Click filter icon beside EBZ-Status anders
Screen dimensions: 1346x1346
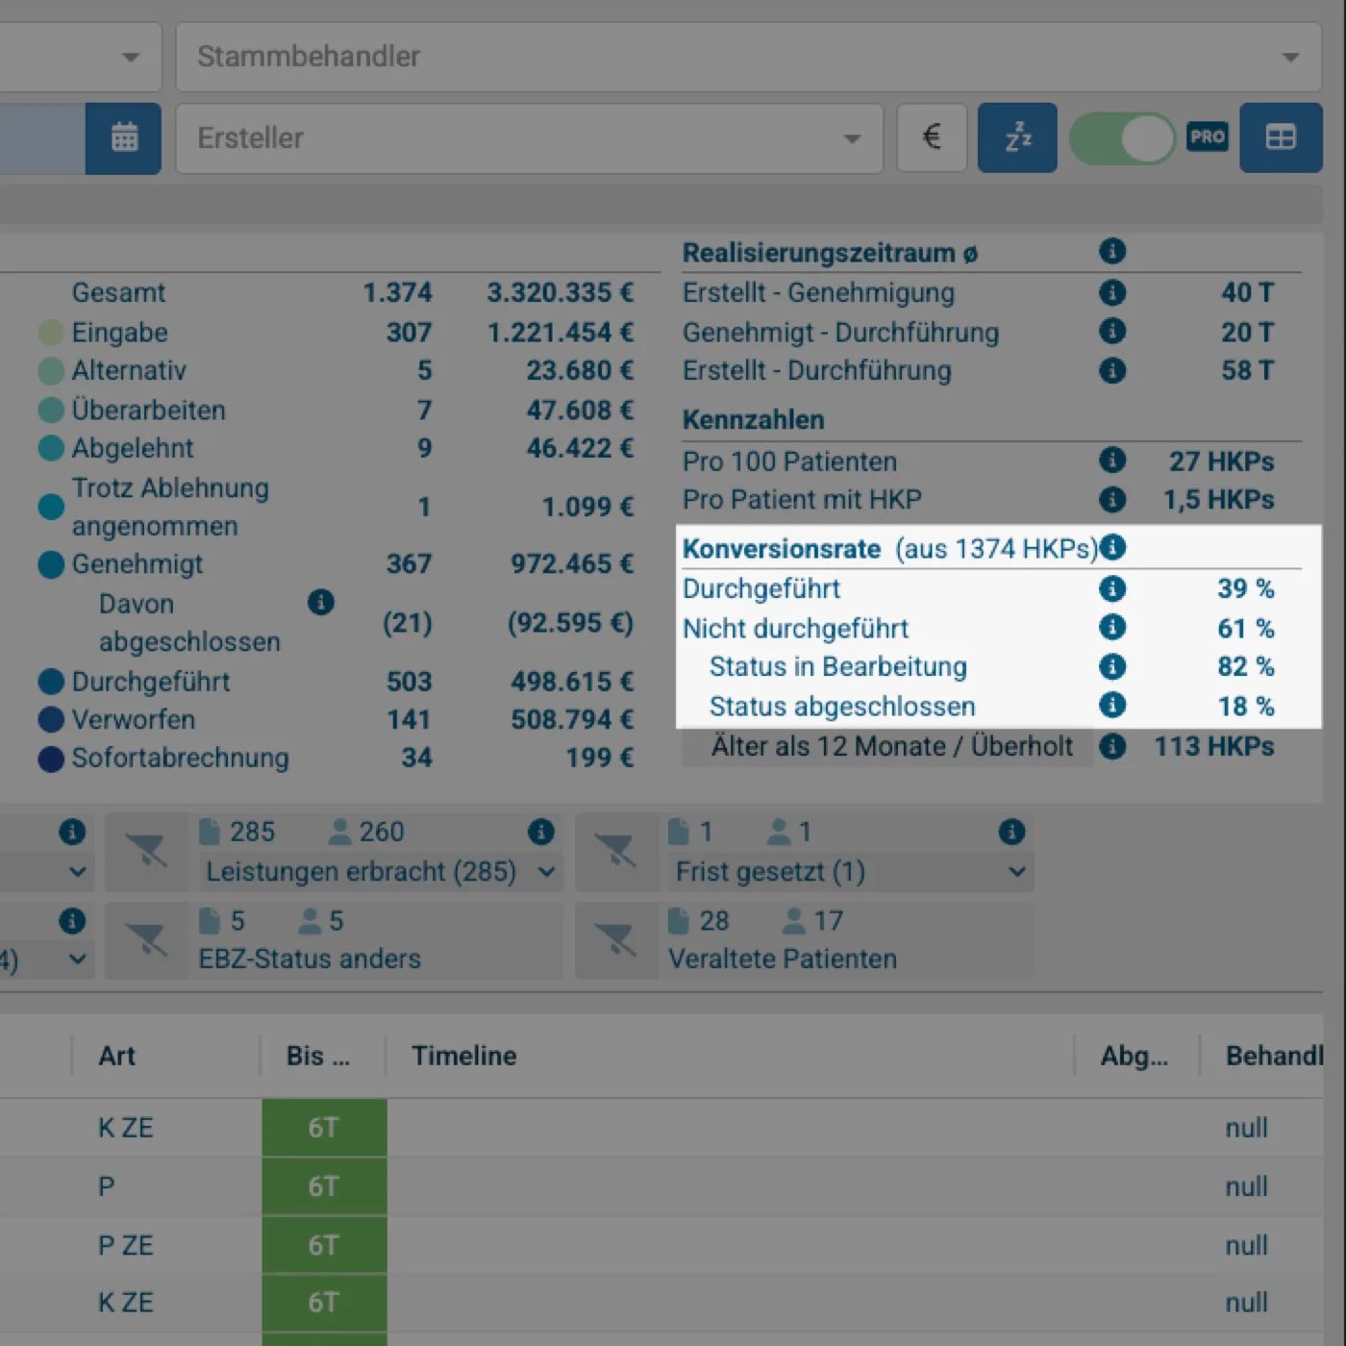point(146,940)
